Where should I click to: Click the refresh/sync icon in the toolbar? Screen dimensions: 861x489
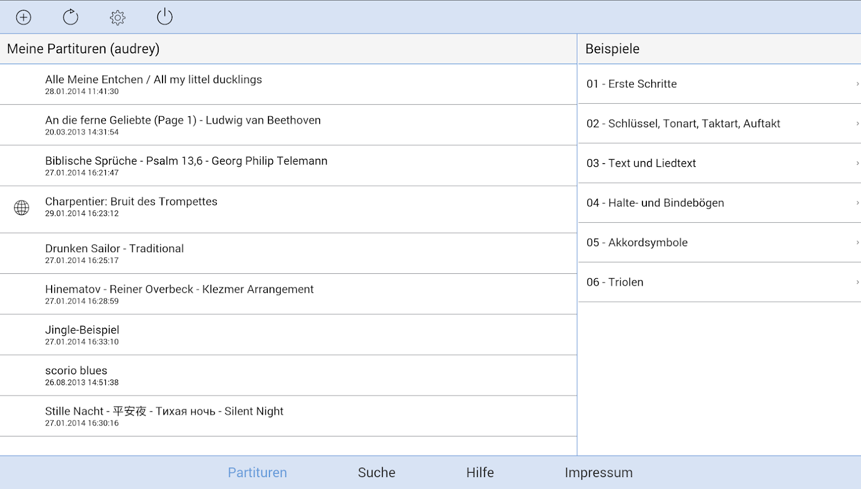point(71,17)
